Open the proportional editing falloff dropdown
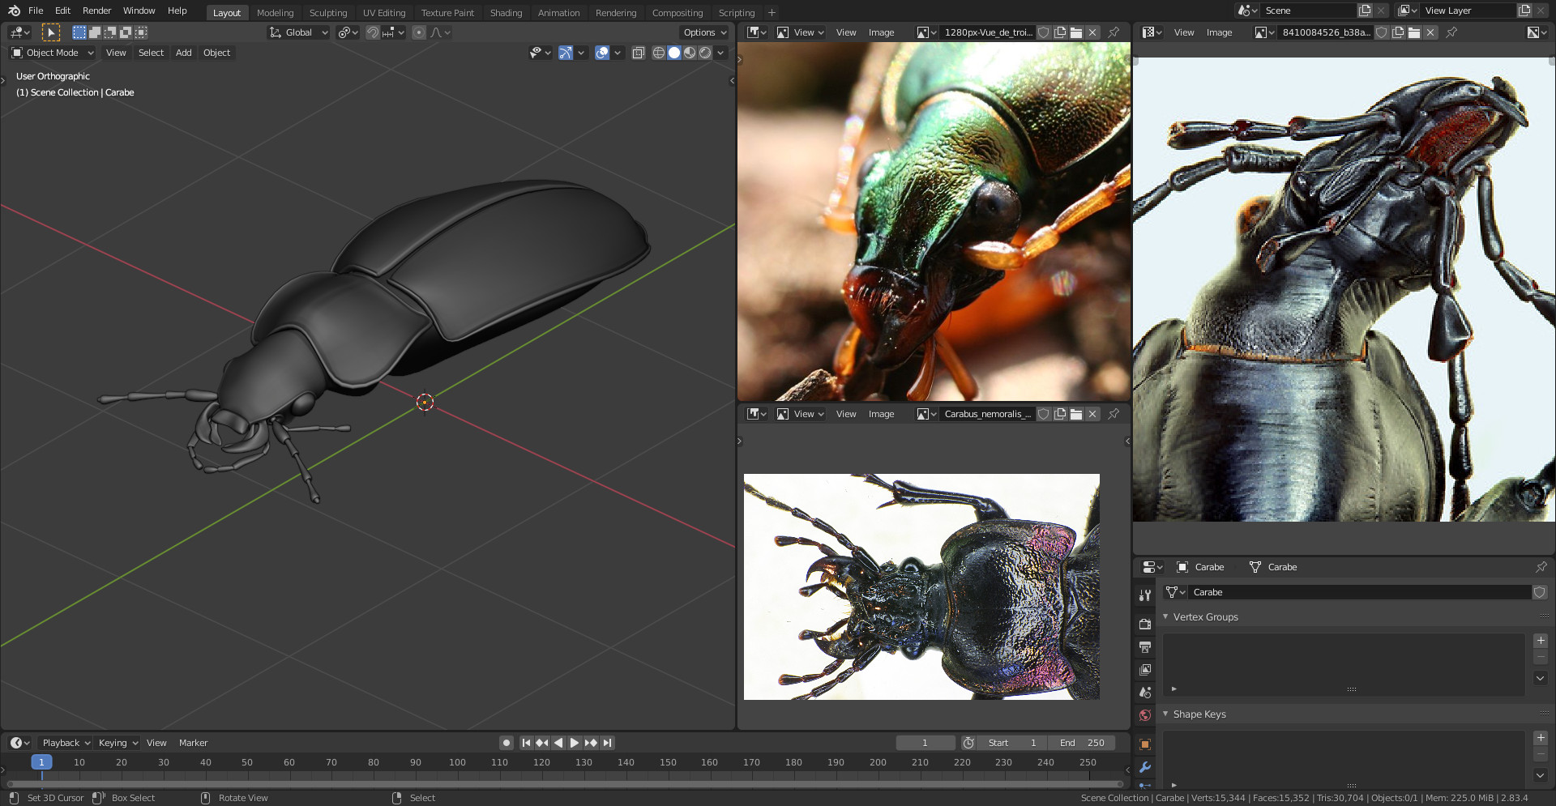The image size is (1556, 806). pyautogui.click(x=441, y=32)
